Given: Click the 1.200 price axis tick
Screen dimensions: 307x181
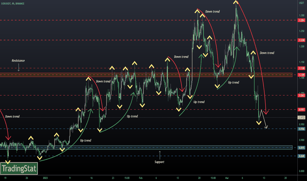Looking at the screenshot, I should pos(301,47).
